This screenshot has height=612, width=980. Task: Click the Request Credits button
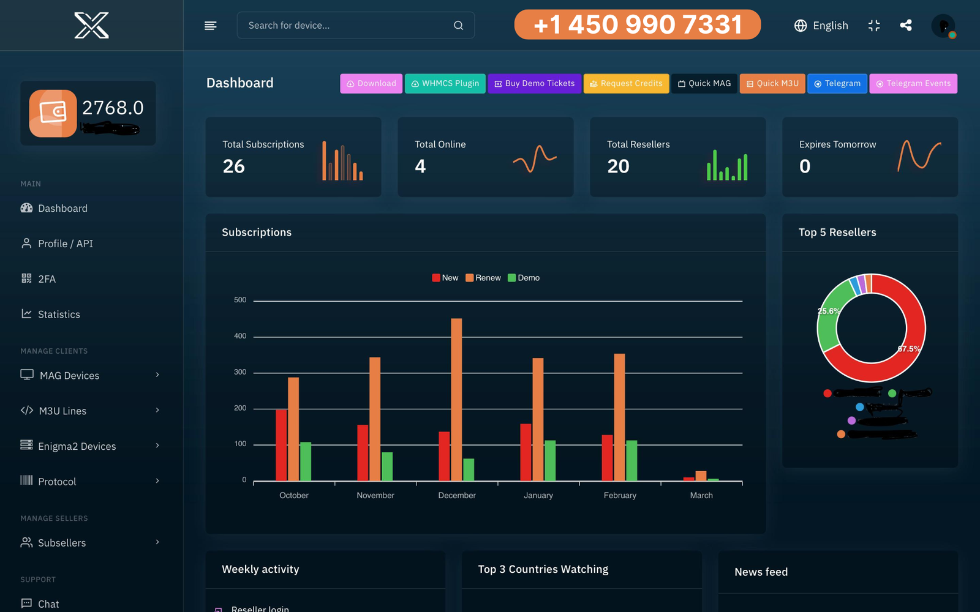626,83
